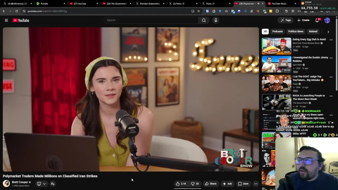Click the shield extension icon
The width and height of the screenshot is (338, 190).
click(207, 11)
